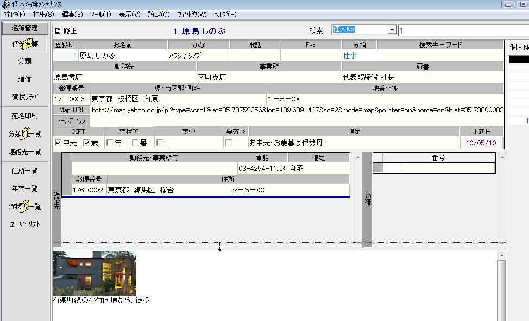Click the 連絡先 panel scroll-up arrow
Viewport: 529px width, 321px height.
(x=358, y=157)
